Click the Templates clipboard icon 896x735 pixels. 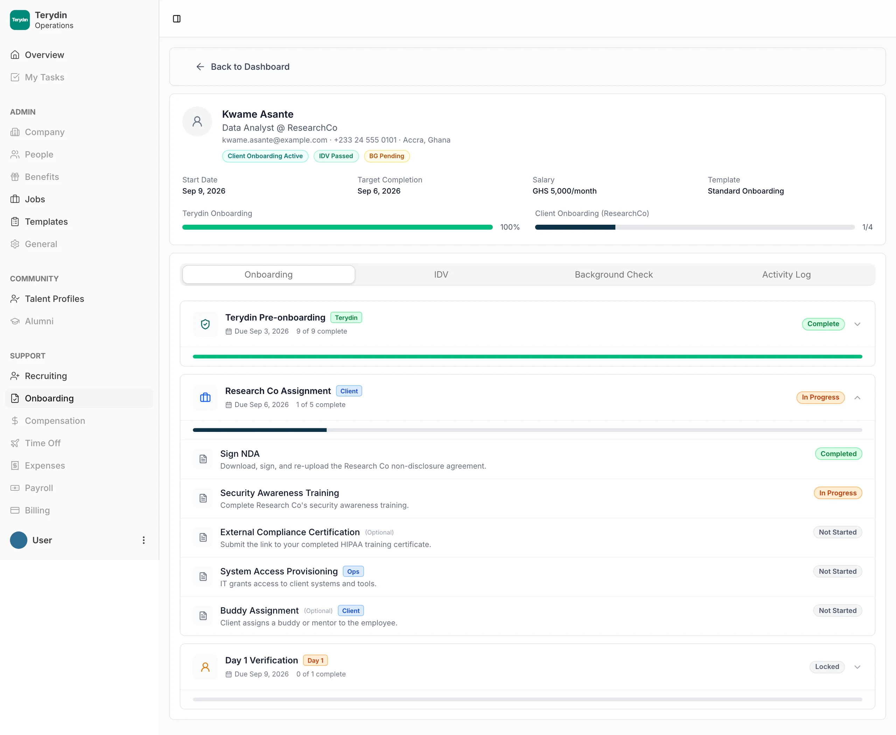[15, 222]
